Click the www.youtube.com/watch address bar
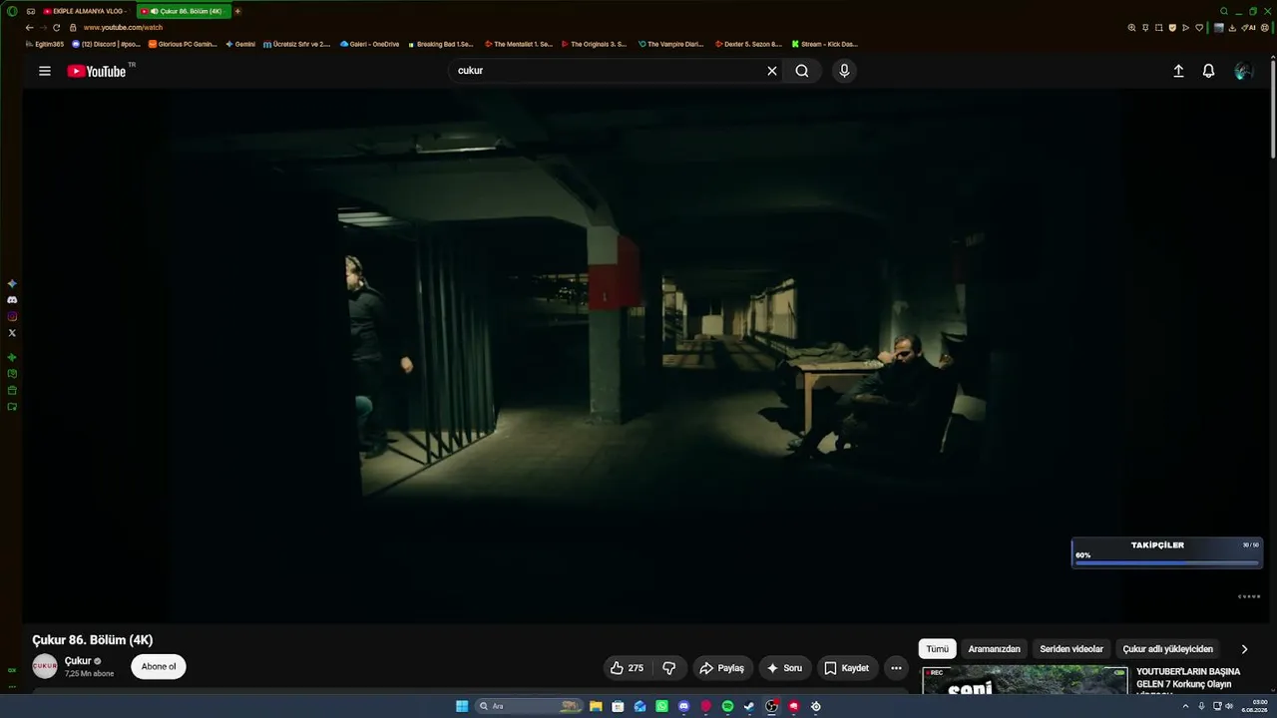 [123, 28]
